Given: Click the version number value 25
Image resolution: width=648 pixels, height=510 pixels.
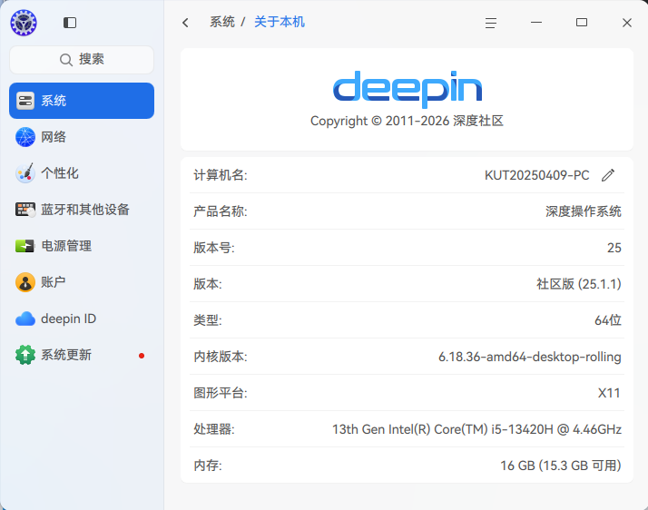Looking at the screenshot, I should 614,248.
